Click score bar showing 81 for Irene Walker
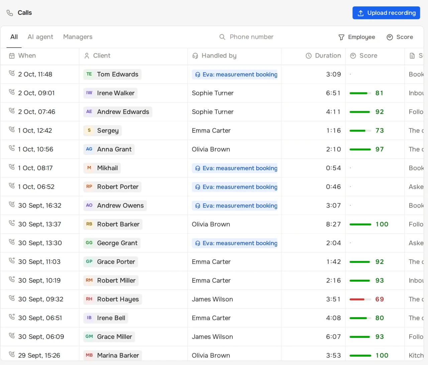 (360, 93)
